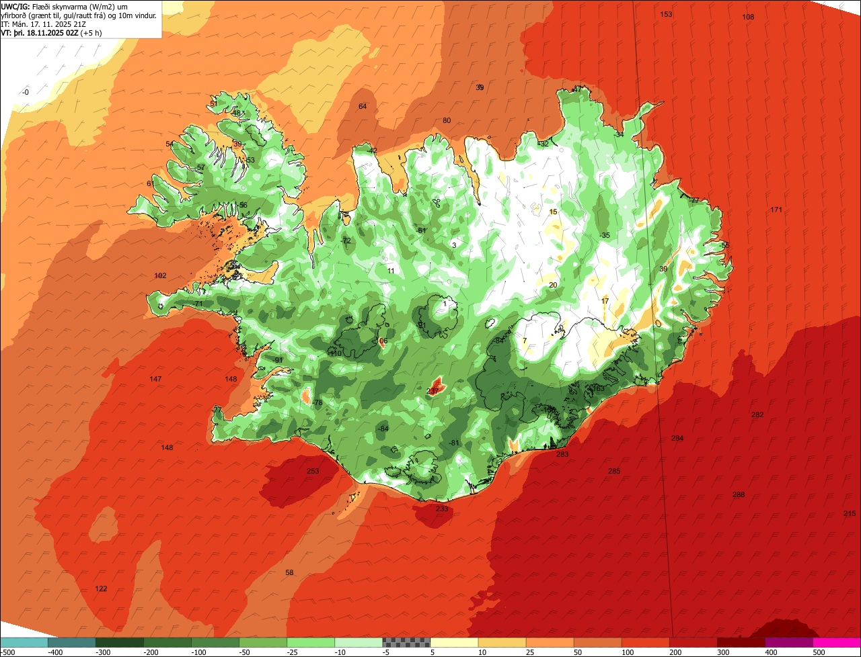Image resolution: width=861 pixels, height=657 pixels.
Task: Click the -50 to -25 light green legend swatch
Action: [263, 642]
